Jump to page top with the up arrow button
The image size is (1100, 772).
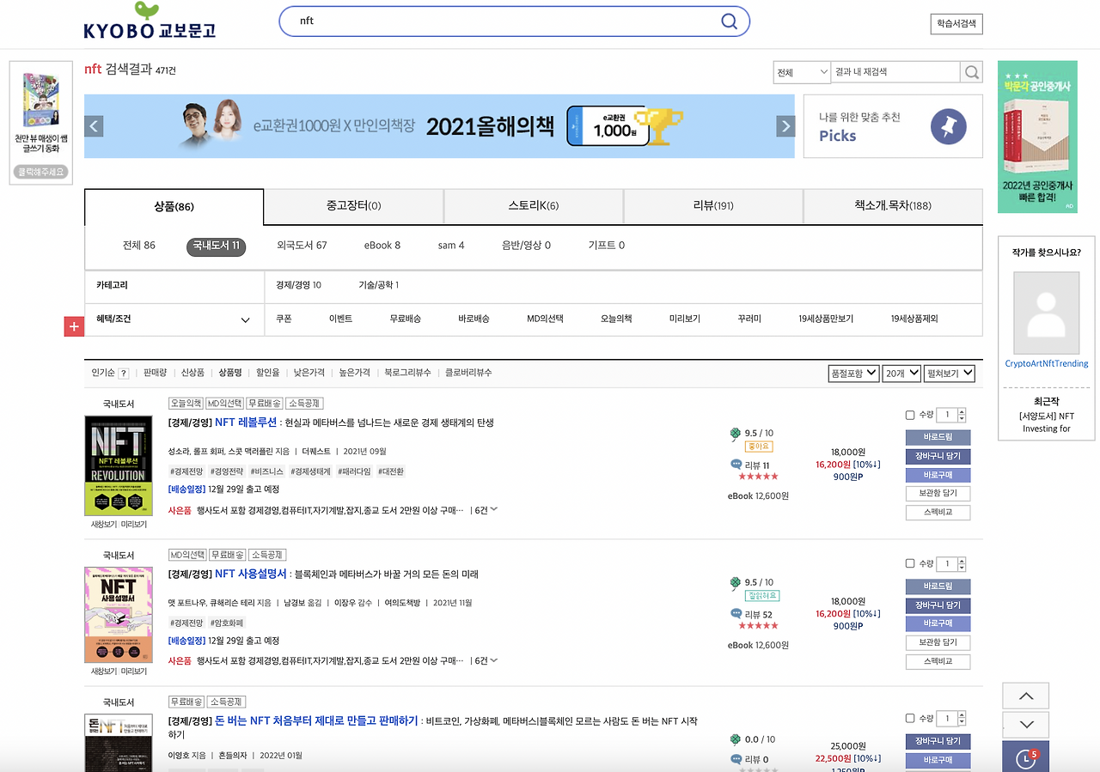pyautogui.click(x=1026, y=696)
